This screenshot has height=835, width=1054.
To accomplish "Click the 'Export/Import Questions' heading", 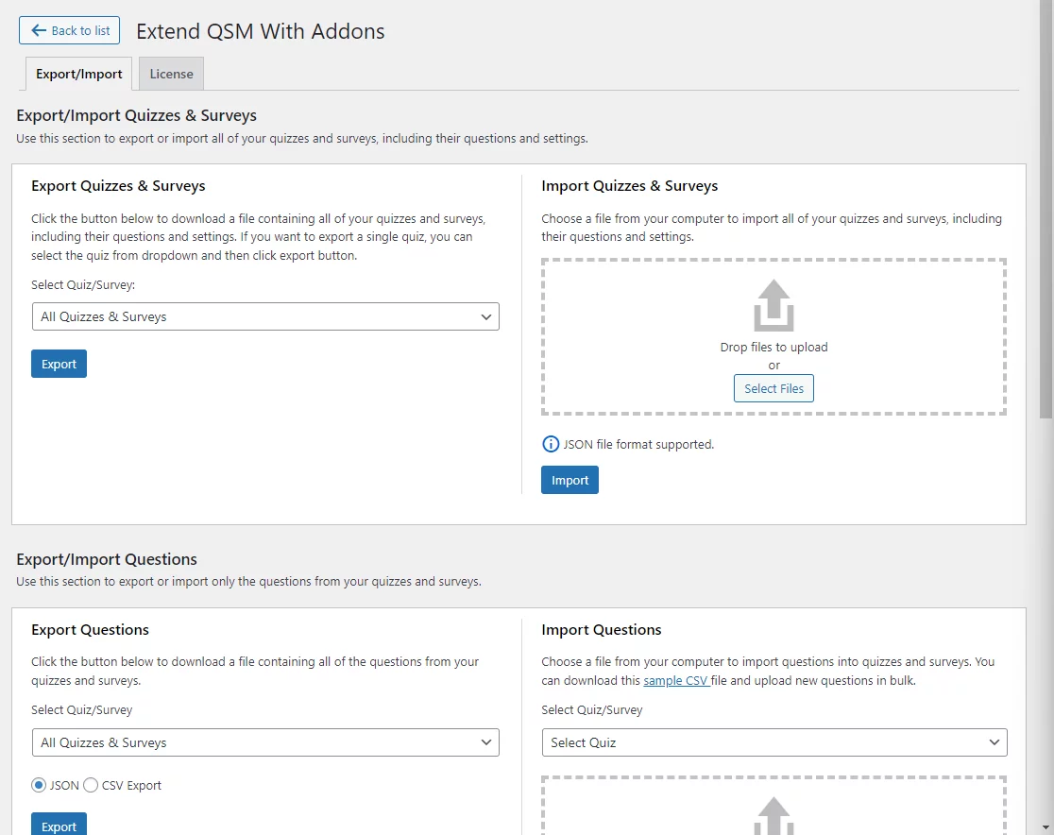I will [107, 559].
